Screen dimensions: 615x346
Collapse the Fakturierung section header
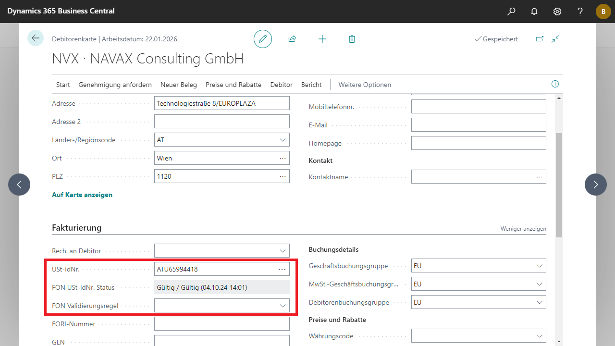(77, 227)
